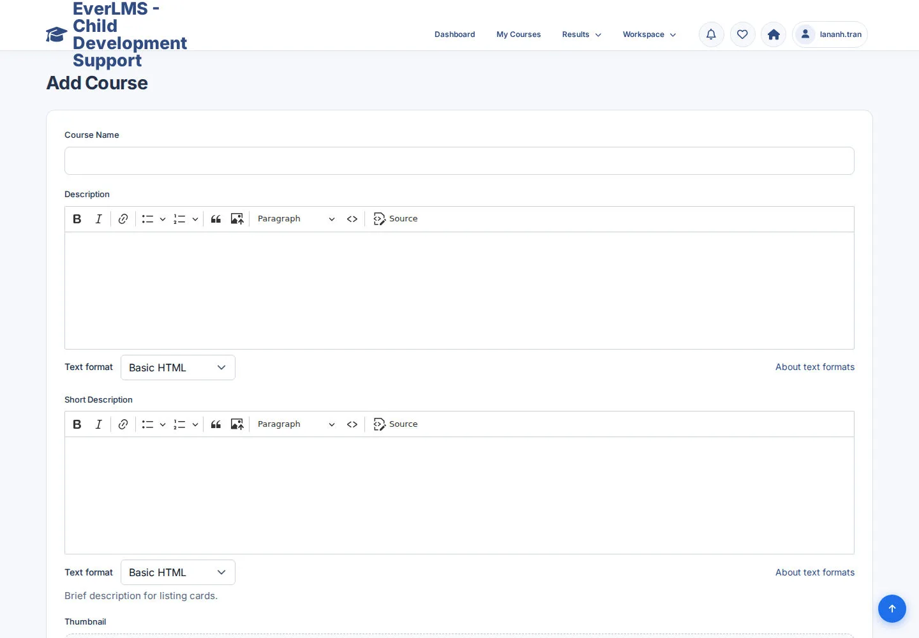This screenshot has height=638, width=919.
Task: Open About text formats under Short Description
Action: tap(815, 572)
